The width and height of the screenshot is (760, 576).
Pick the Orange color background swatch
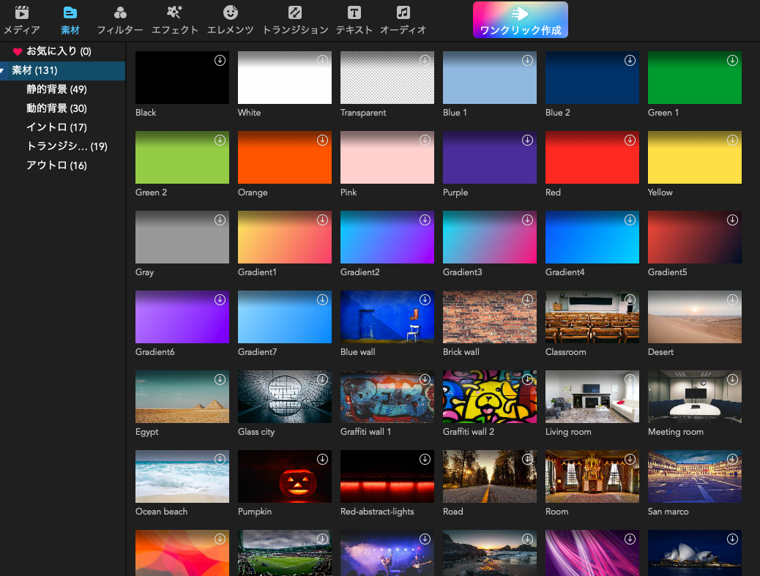[285, 157]
